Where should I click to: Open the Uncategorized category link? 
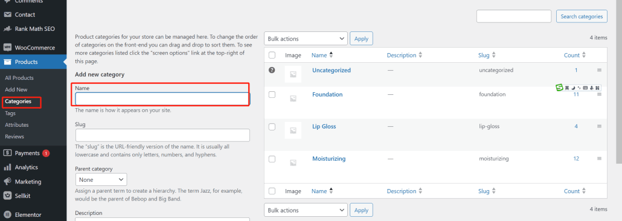[x=332, y=70]
